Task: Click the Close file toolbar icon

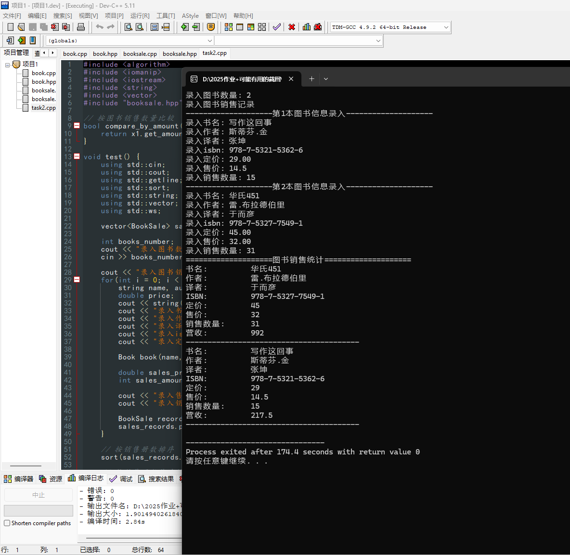Action: coord(54,27)
